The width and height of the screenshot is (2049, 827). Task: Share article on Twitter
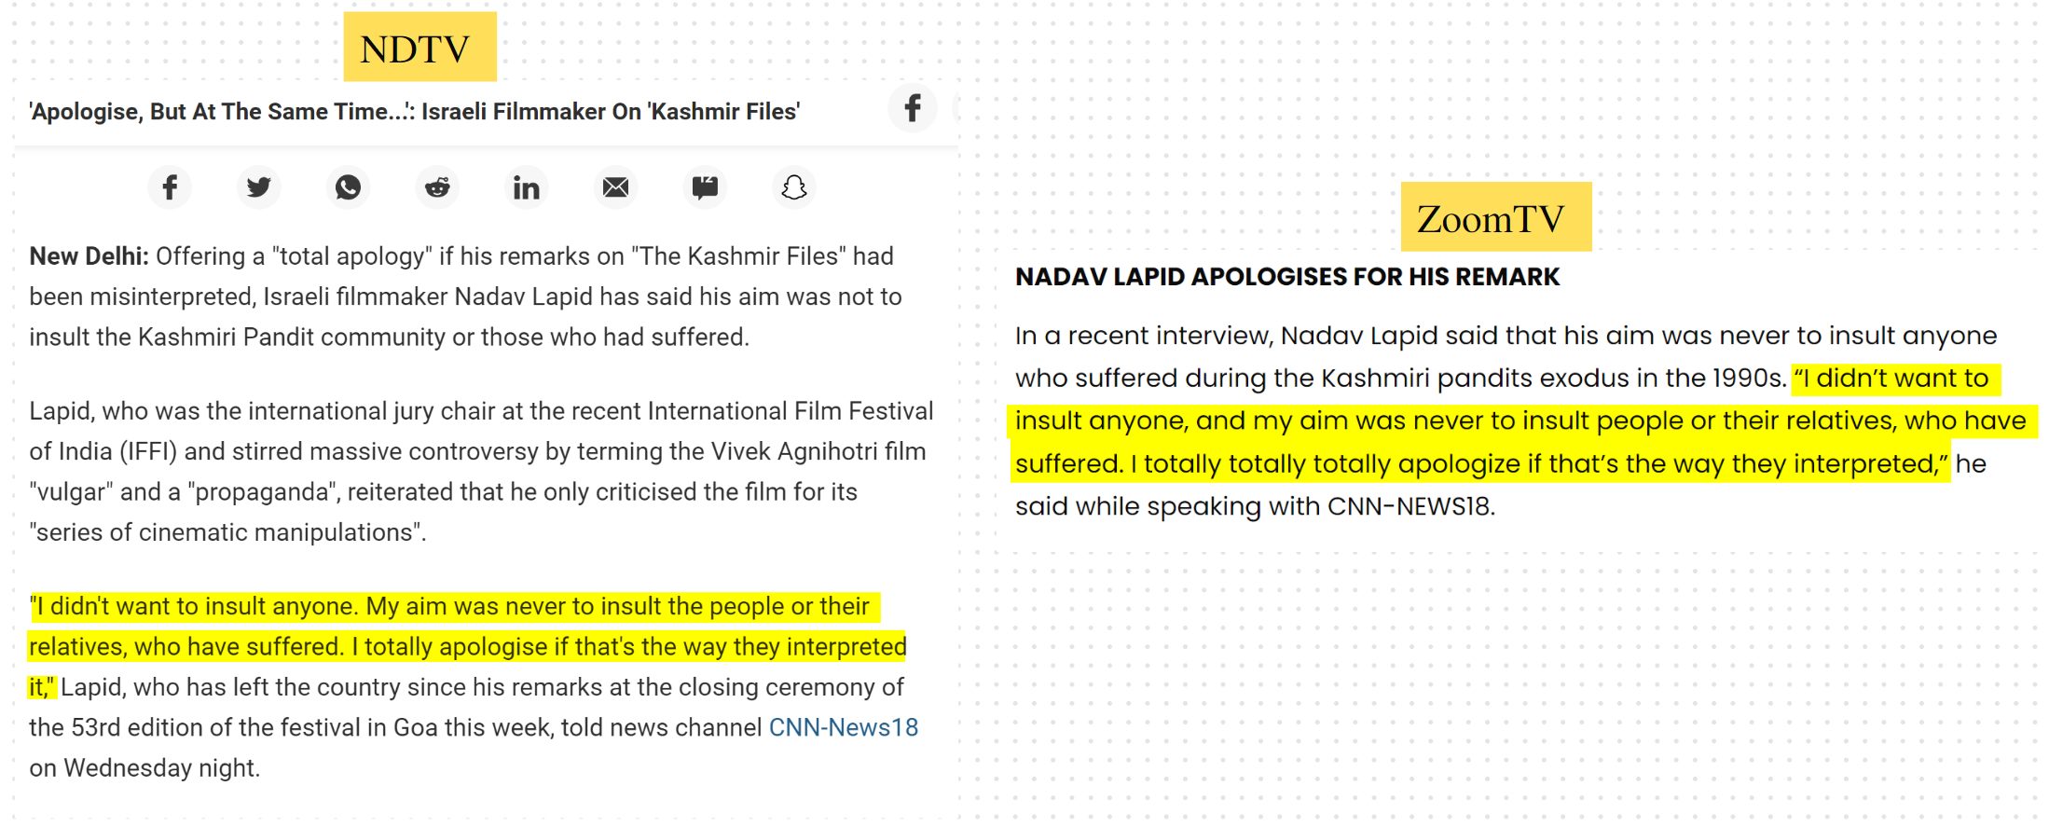point(258,187)
